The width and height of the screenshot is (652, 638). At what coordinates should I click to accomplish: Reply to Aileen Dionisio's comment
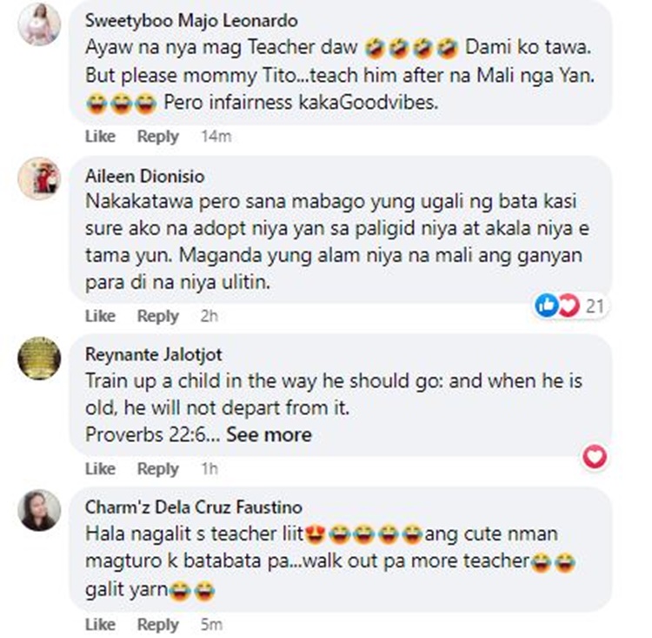[x=158, y=316]
